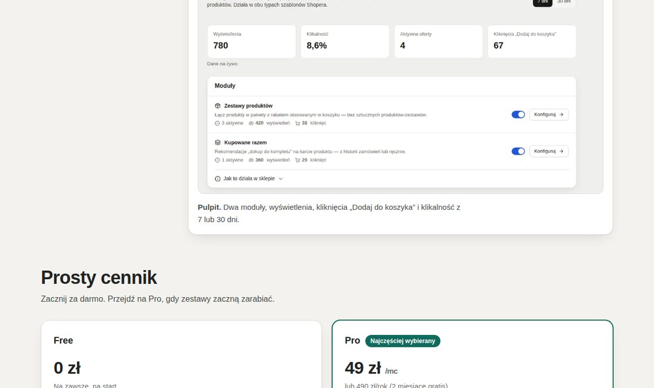Click the /mc billing suffix

click(391, 371)
